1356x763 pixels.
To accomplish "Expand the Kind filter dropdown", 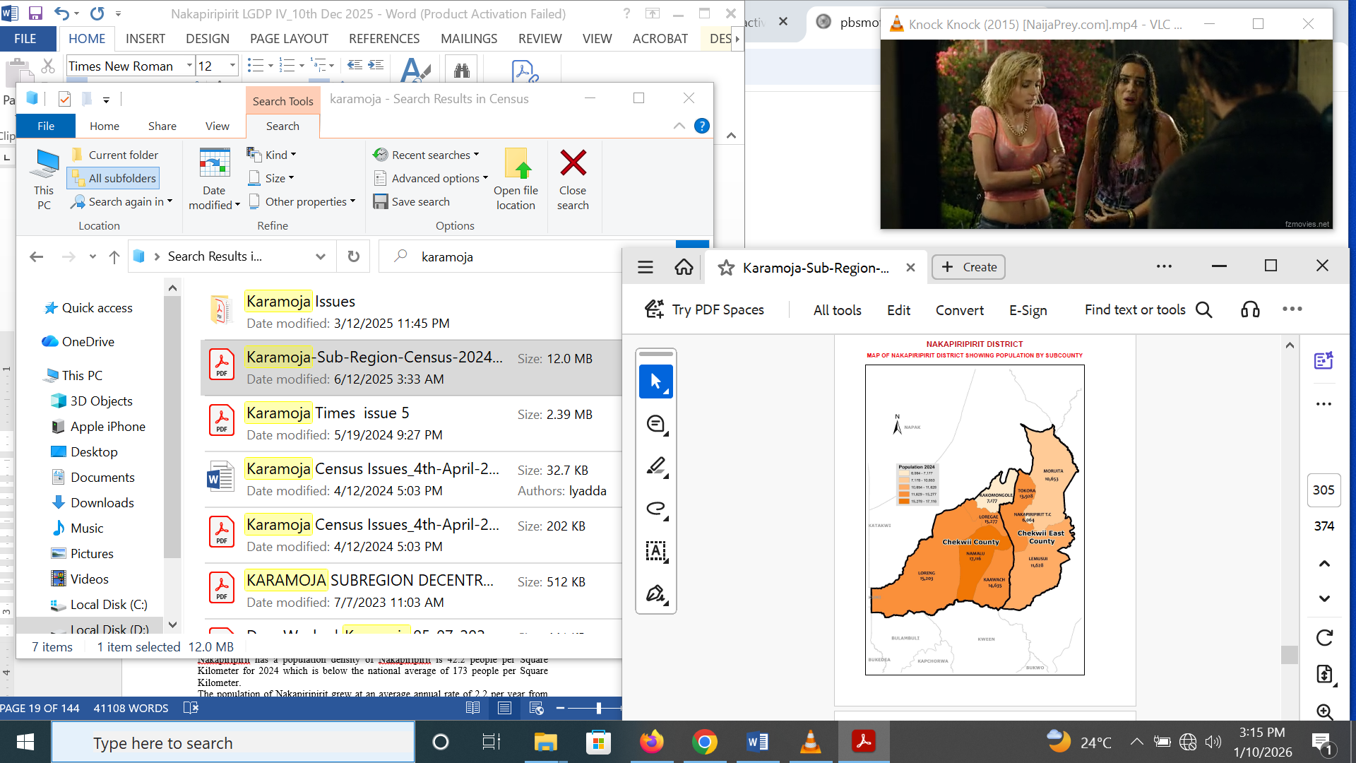I will [x=272, y=155].
